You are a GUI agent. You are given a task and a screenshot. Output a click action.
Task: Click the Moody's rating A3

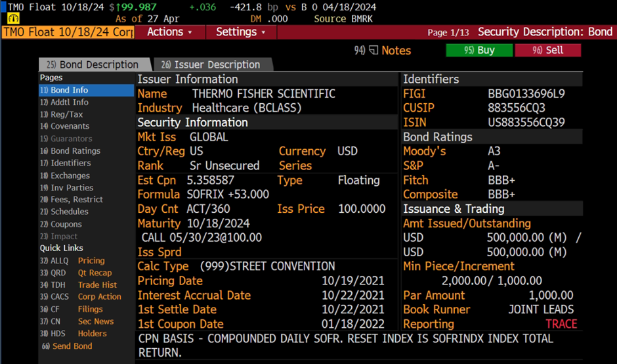[x=494, y=151]
